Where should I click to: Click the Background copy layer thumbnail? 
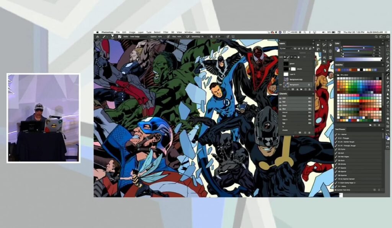coord(286,80)
